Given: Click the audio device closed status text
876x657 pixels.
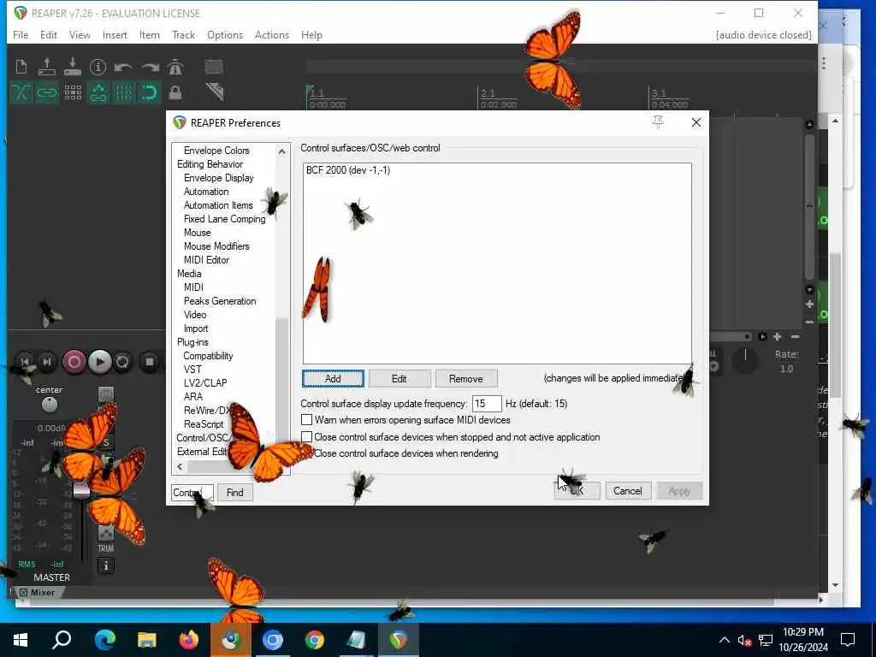Looking at the screenshot, I should pos(763,34).
